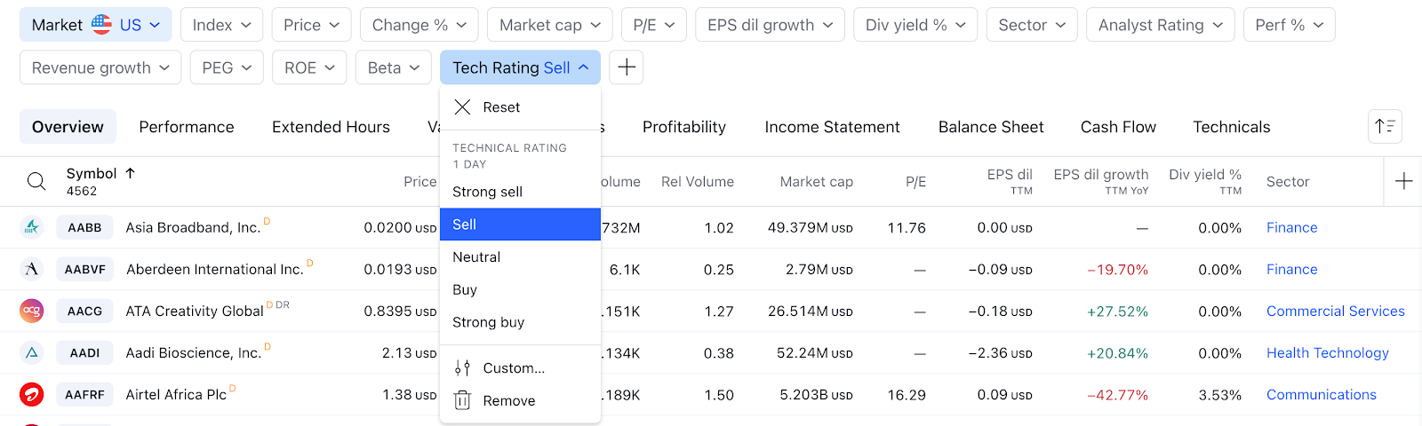This screenshot has width=1422, height=426.
Task: Open Custom settings sliders option
Action: pos(462,367)
